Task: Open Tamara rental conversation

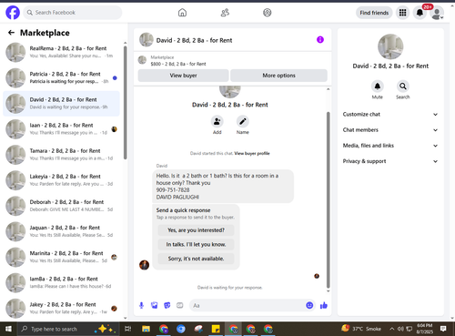Action: [x=61, y=155]
